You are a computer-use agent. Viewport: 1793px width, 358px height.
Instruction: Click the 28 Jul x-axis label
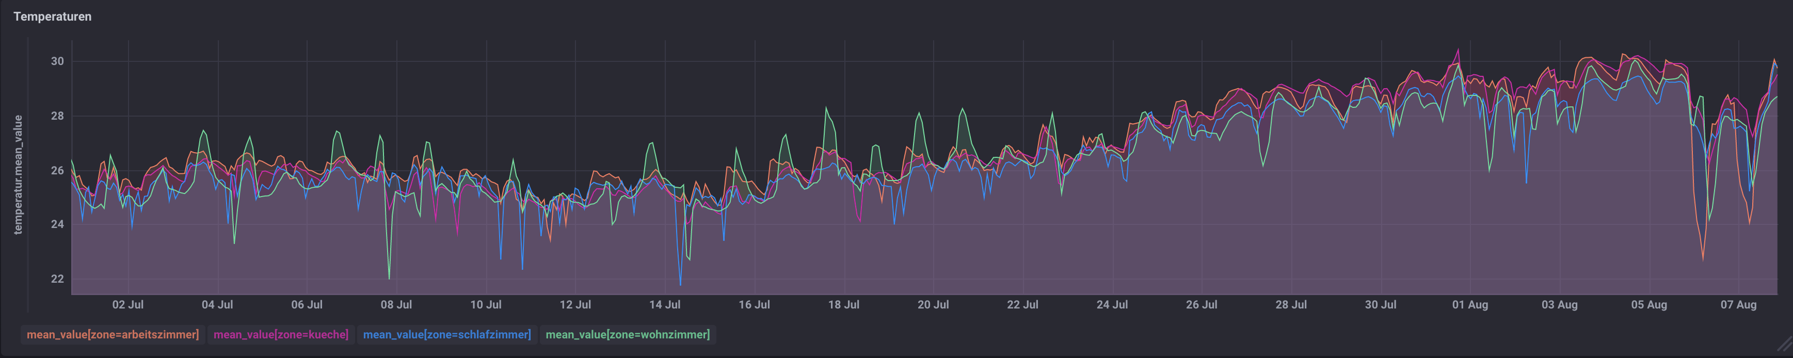coord(1291,305)
